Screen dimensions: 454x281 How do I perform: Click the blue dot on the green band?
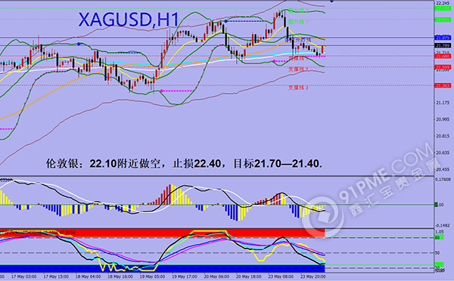(x=79, y=44)
